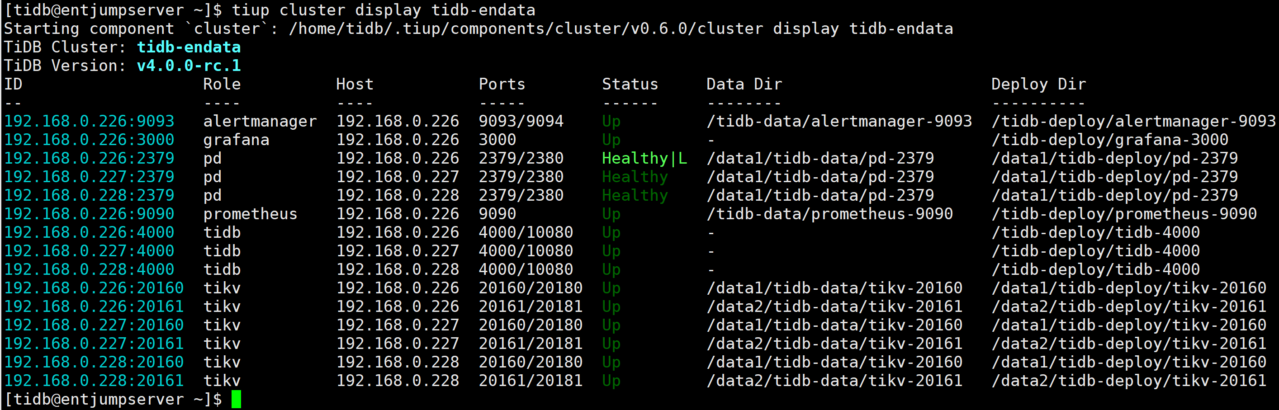Screen dimensions: 1279x410
Task: Click the ID column header
Action: (14, 84)
